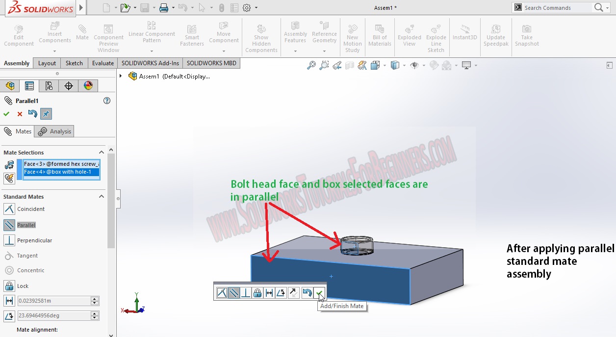Switch to the Evaluate tab

coord(103,63)
